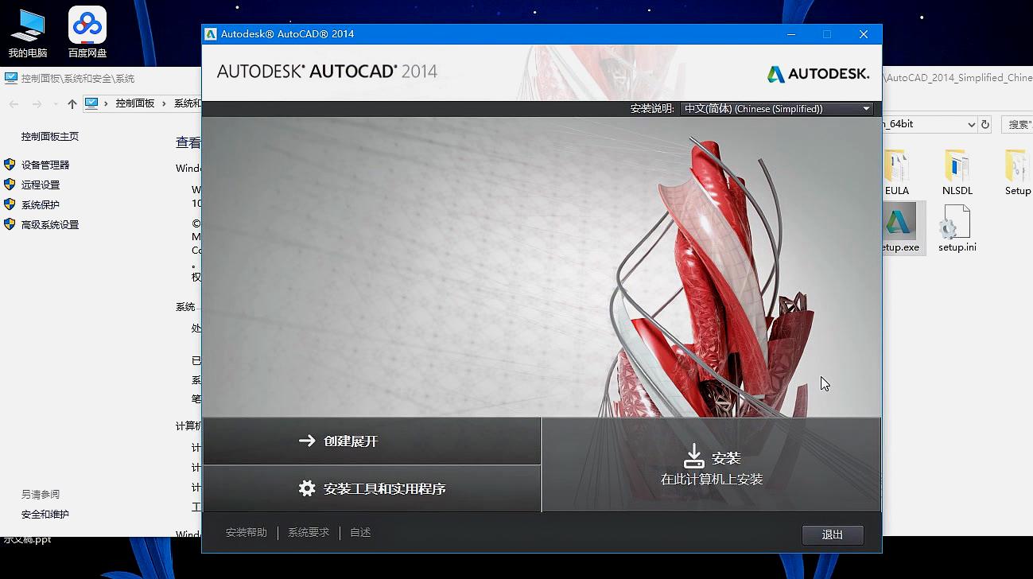The image size is (1033, 579).
Task: Open the 自述 link
Action: point(360,532)
